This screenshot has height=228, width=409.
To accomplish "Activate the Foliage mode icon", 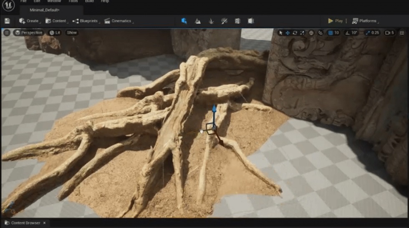I will point(211,21).
